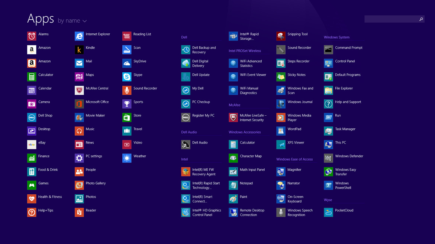Click the 'Math Input Panel' label
Screen dimensions: 435x244
252,169
